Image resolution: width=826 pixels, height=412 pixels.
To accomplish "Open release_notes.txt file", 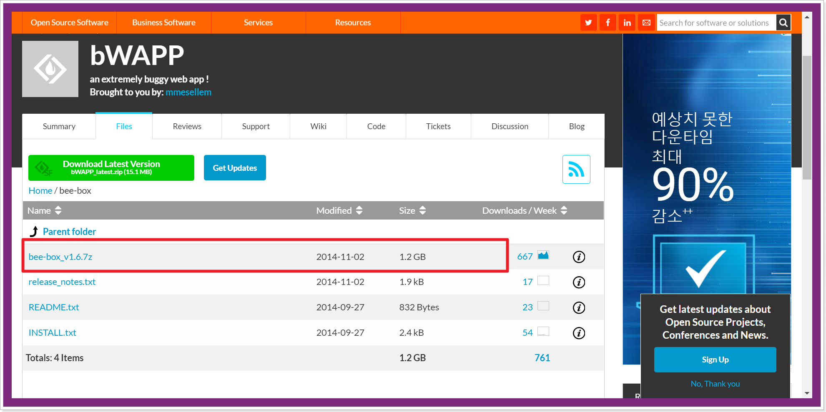I will coord(62,282).
